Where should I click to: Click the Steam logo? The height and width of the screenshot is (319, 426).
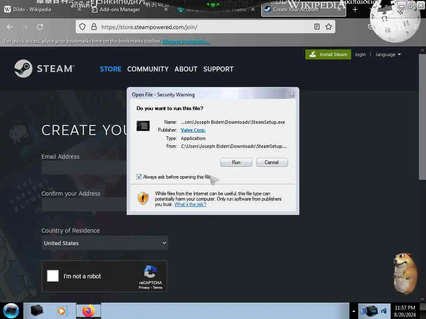(x=44, y=69)
